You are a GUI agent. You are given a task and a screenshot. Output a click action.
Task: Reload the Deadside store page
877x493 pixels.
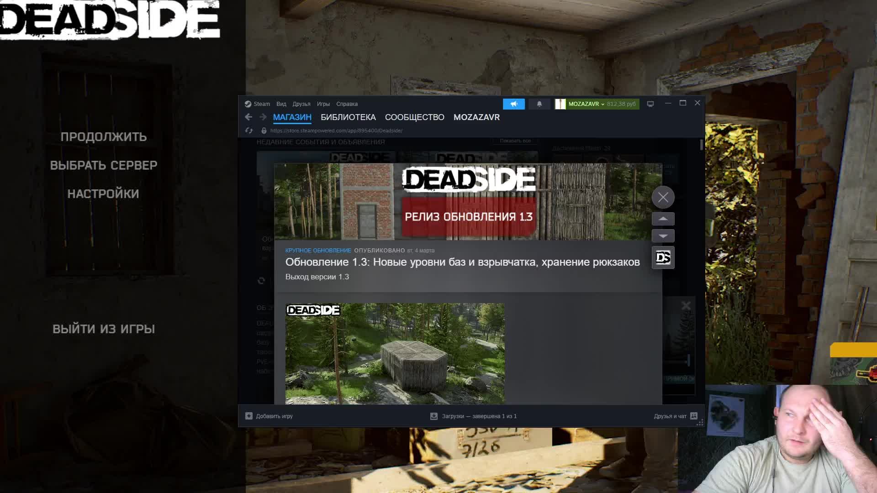tap(249, 131)
